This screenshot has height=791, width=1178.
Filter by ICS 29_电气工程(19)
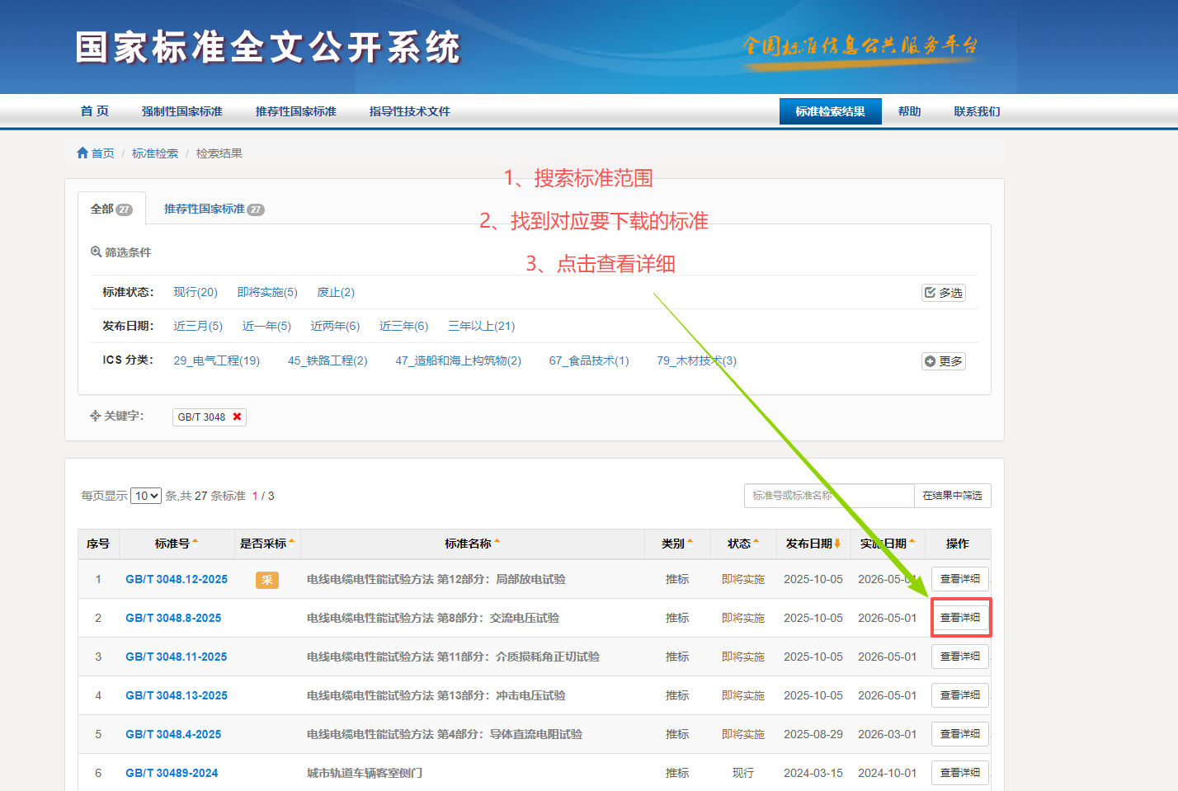tap(216, 361)
